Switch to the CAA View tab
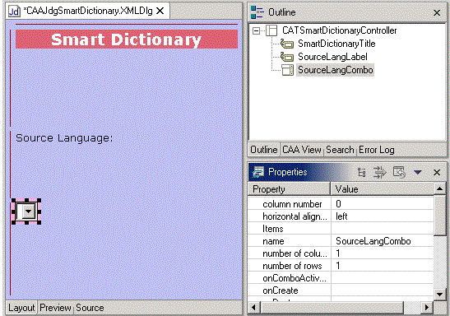This screenshot has height=316, width=450. point(302,150)
